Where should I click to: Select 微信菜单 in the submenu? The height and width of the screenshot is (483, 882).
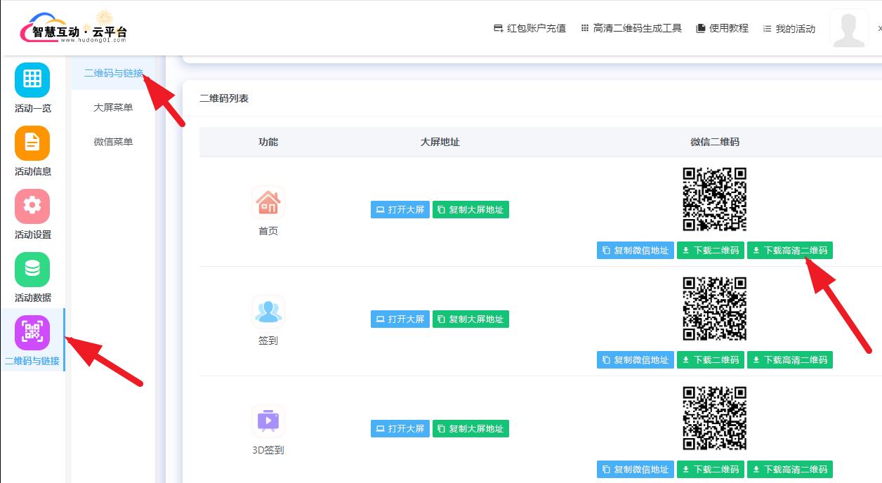[x=113, y=142]
